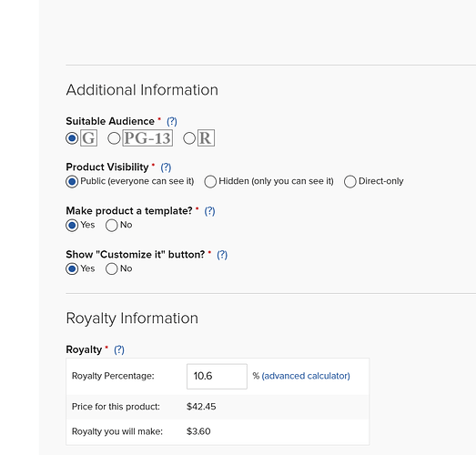Click the PG-13 rating badge icon
The height and width of the screenshot is (455, 476).
147,138
